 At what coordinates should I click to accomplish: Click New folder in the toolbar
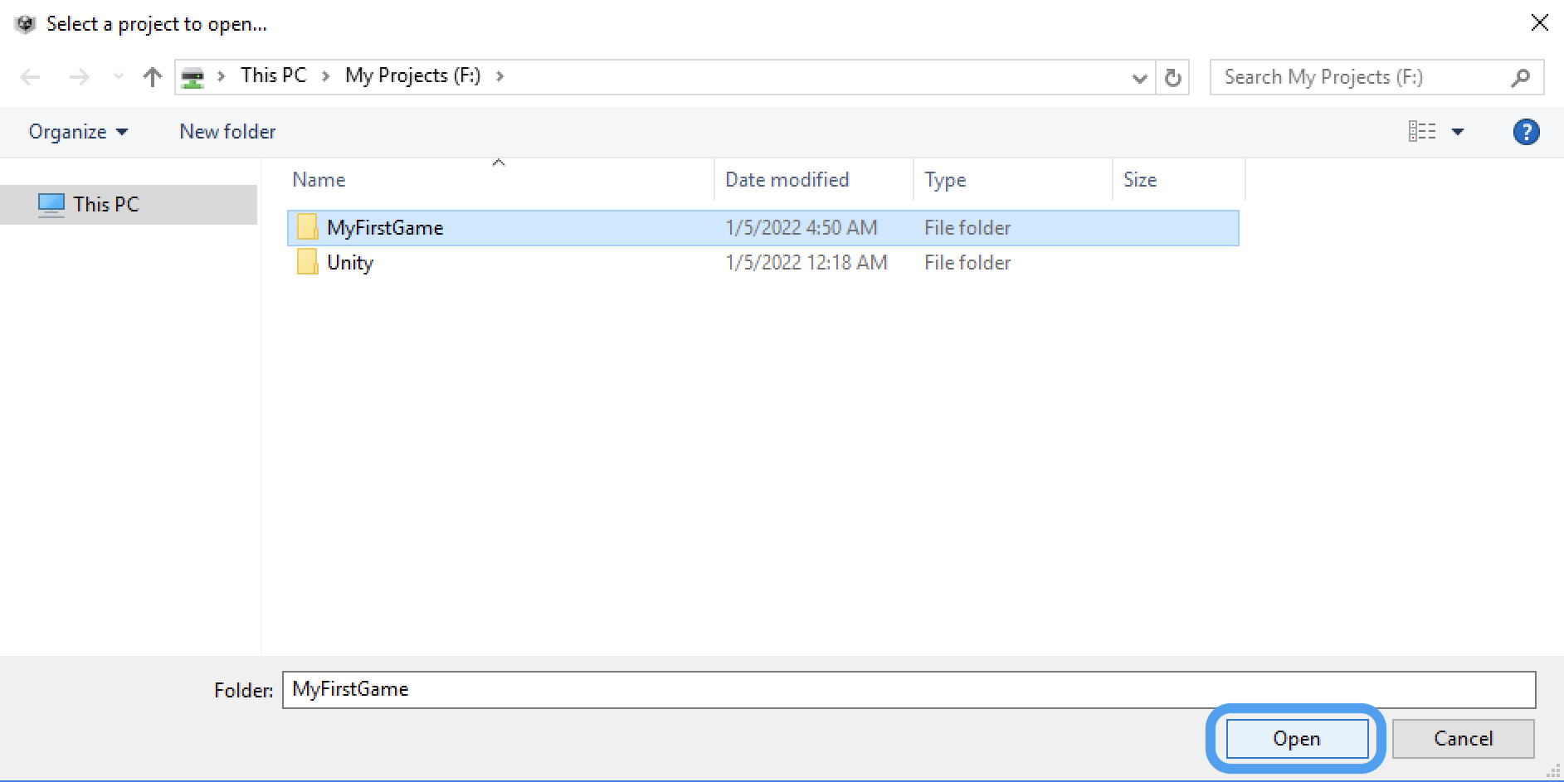[227, 132]
